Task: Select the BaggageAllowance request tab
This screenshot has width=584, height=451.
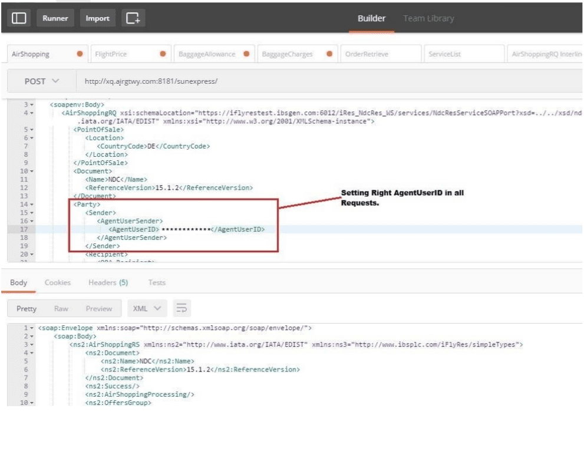Action: (x=214, y=54)
